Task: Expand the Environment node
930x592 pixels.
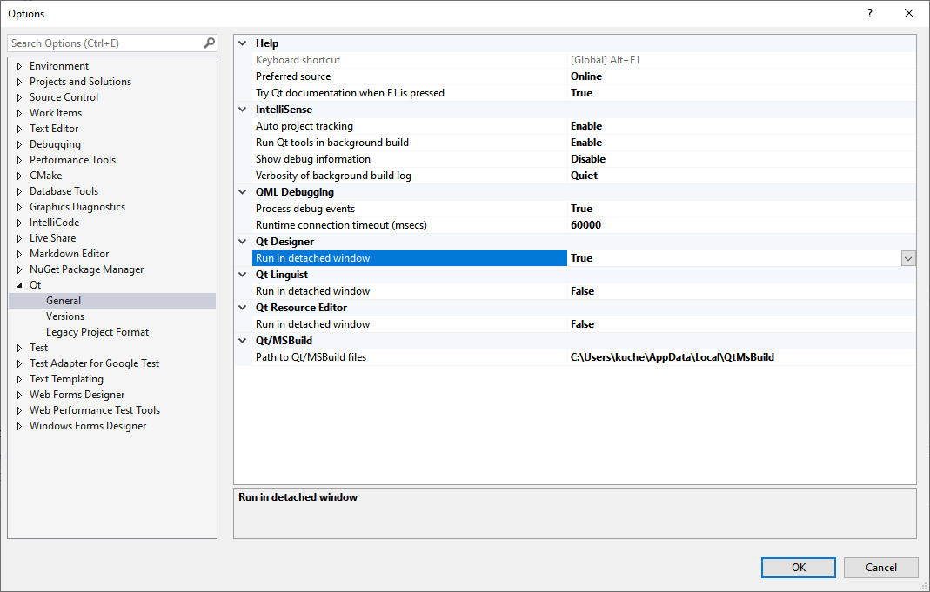Action: pyautogui.click(x=19, y=66)
